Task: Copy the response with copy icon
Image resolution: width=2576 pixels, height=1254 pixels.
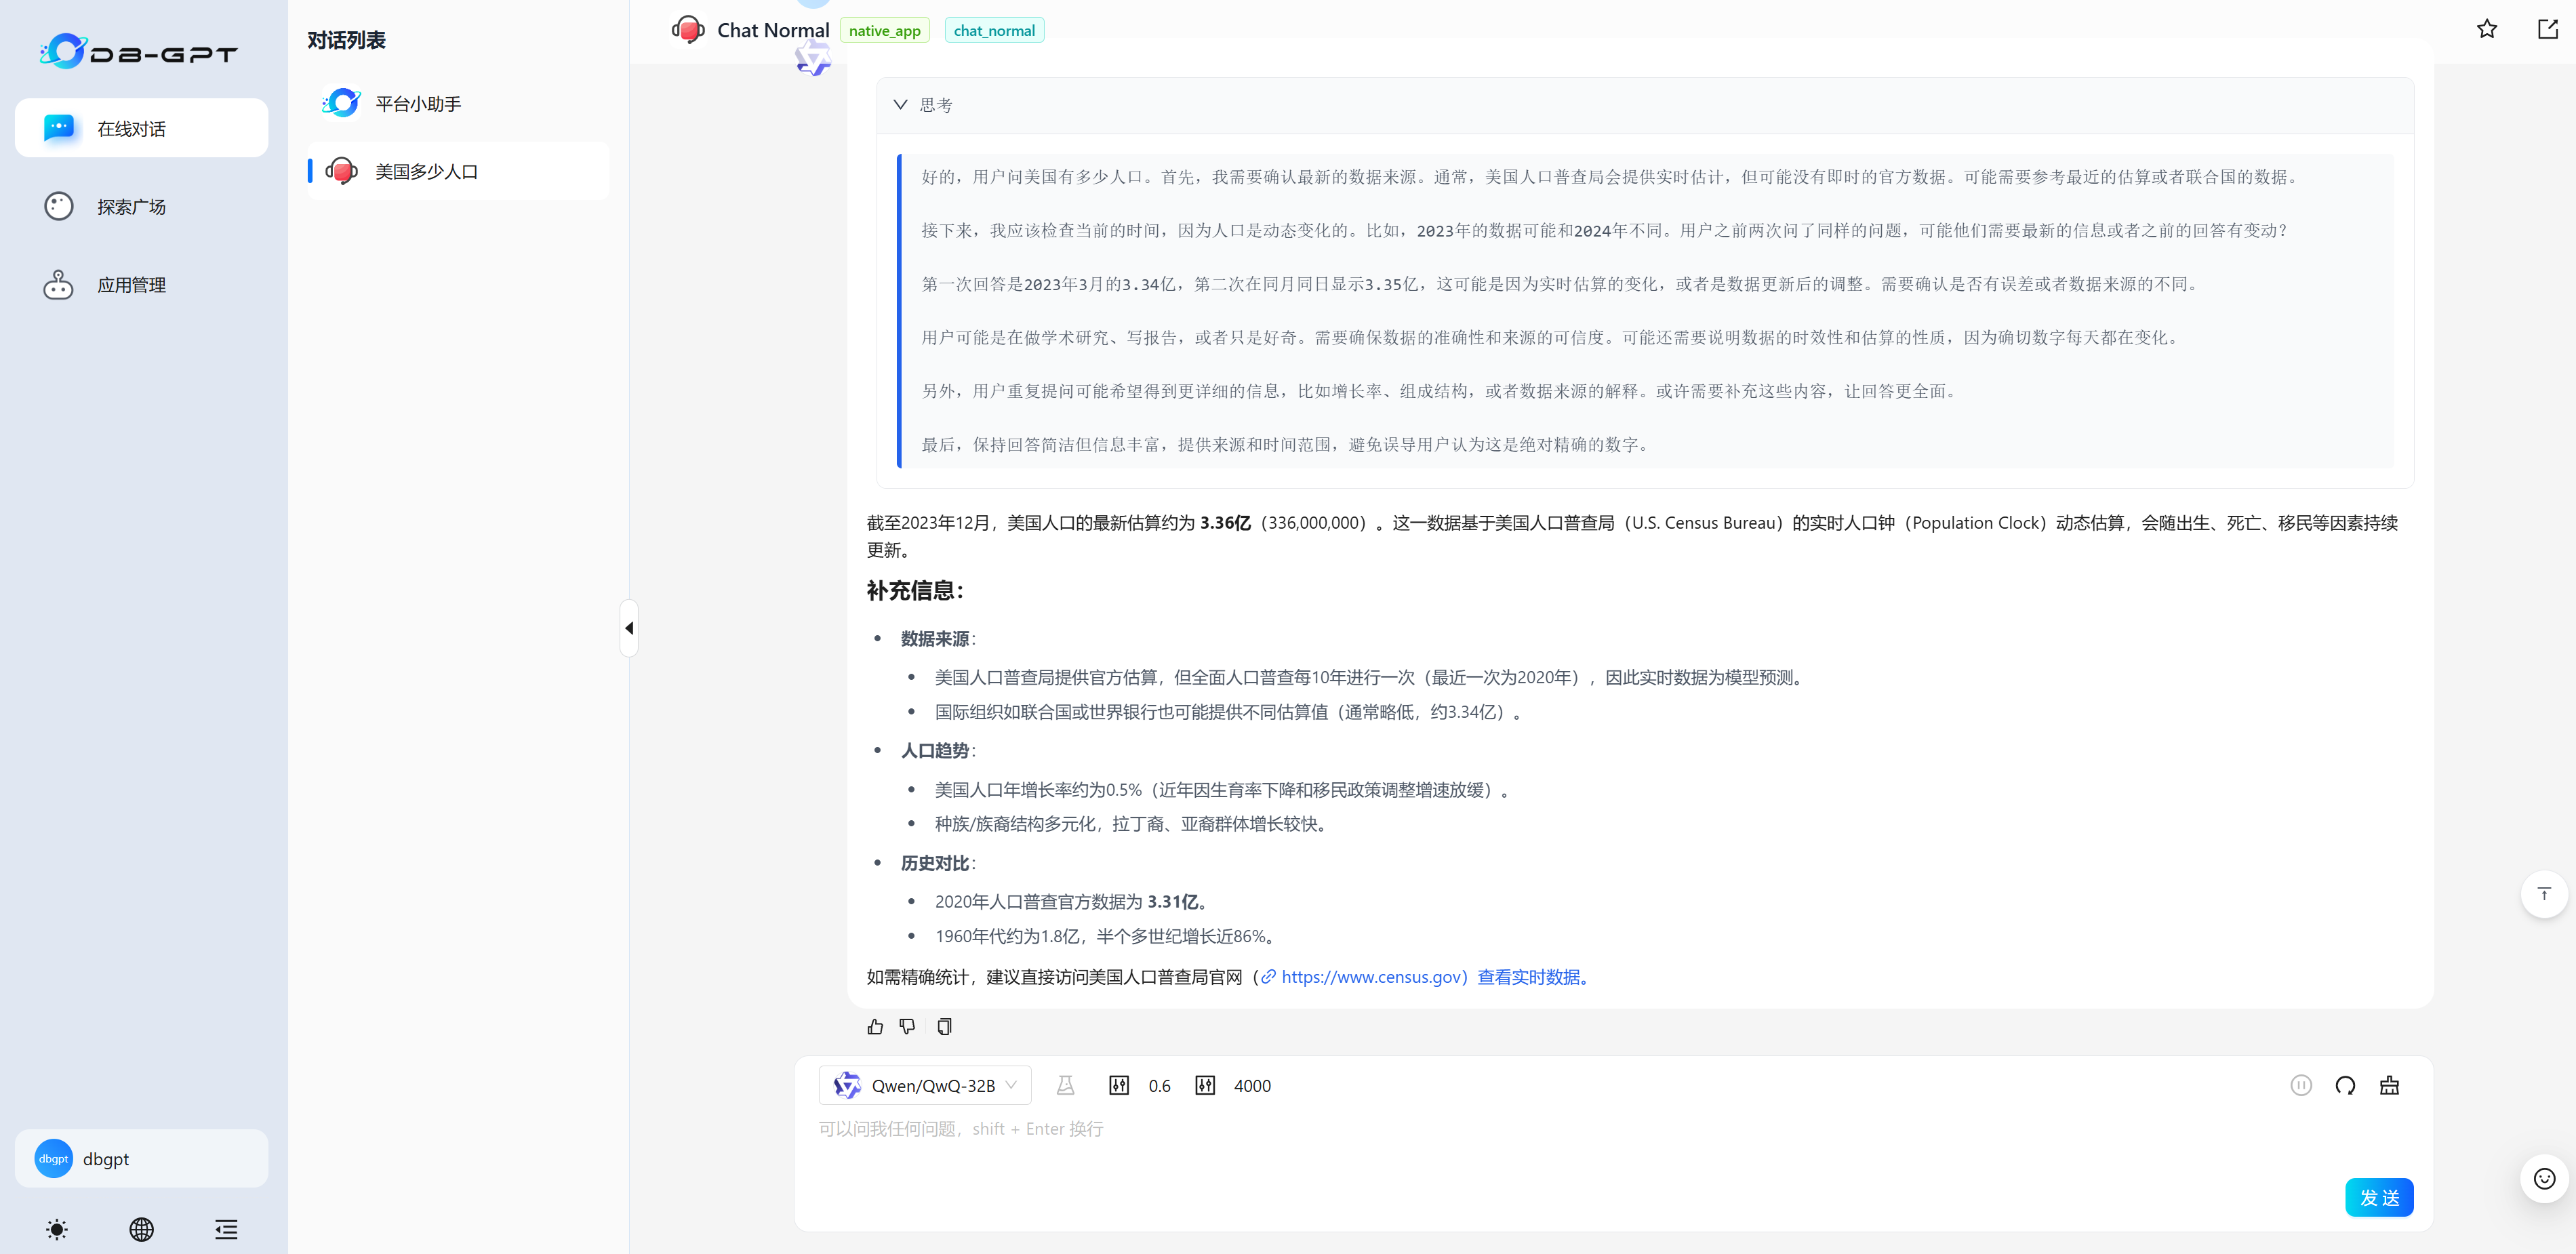Action: click(x=944, y=1027)
